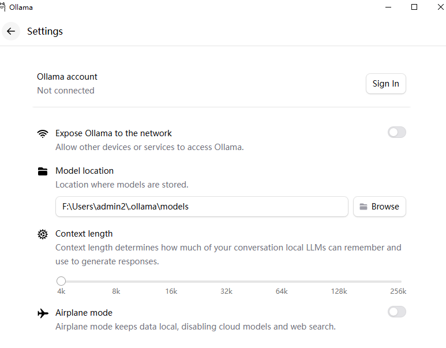This screenshot has height=348, width=446.
Task: Set context length to 16k
Action: (x=171, y=291)
